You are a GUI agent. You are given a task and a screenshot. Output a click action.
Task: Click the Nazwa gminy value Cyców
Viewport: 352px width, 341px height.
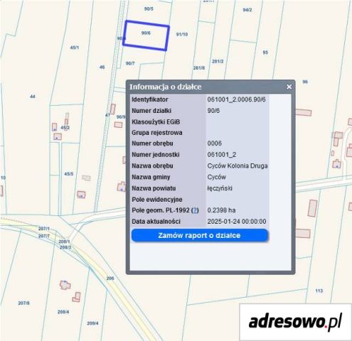point(216,177)
